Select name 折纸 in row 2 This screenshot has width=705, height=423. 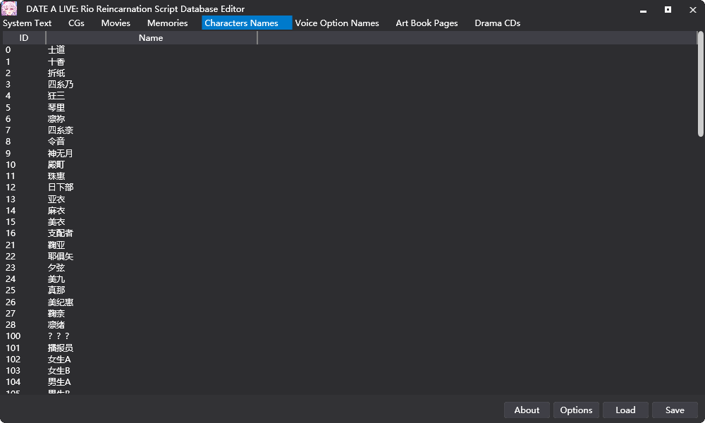(56, 73)
